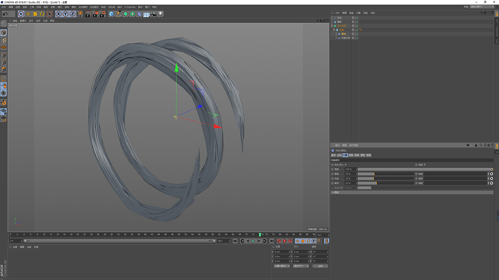
Task: Open the deformer objects icon
Action: [140, 14]
